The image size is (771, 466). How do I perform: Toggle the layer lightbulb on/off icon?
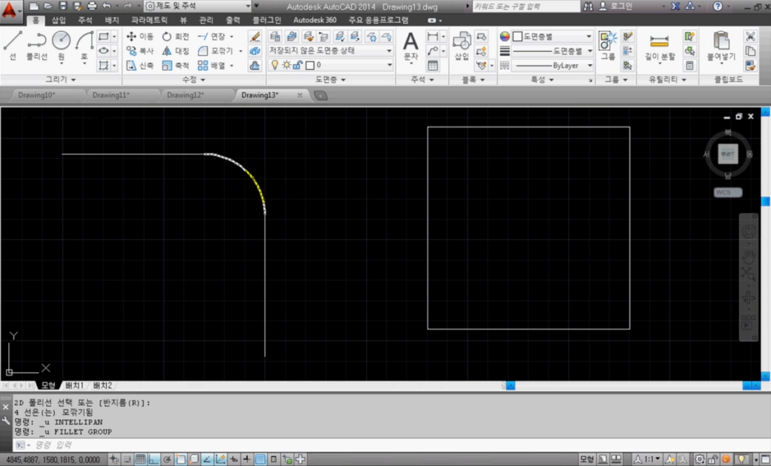[275, 65]
